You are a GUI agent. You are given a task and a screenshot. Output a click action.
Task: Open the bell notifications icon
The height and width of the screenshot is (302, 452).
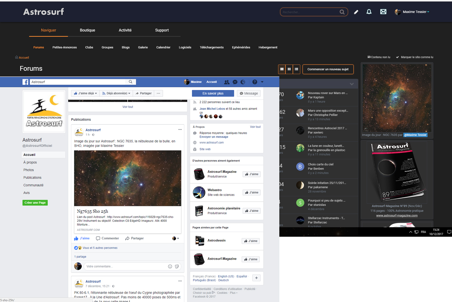click(x=369, y=12)
